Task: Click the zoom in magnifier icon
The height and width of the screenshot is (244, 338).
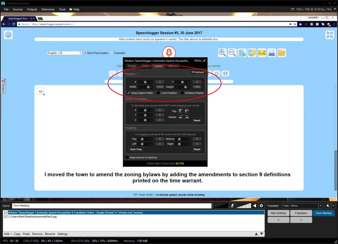Action: [x=222, y=53]
